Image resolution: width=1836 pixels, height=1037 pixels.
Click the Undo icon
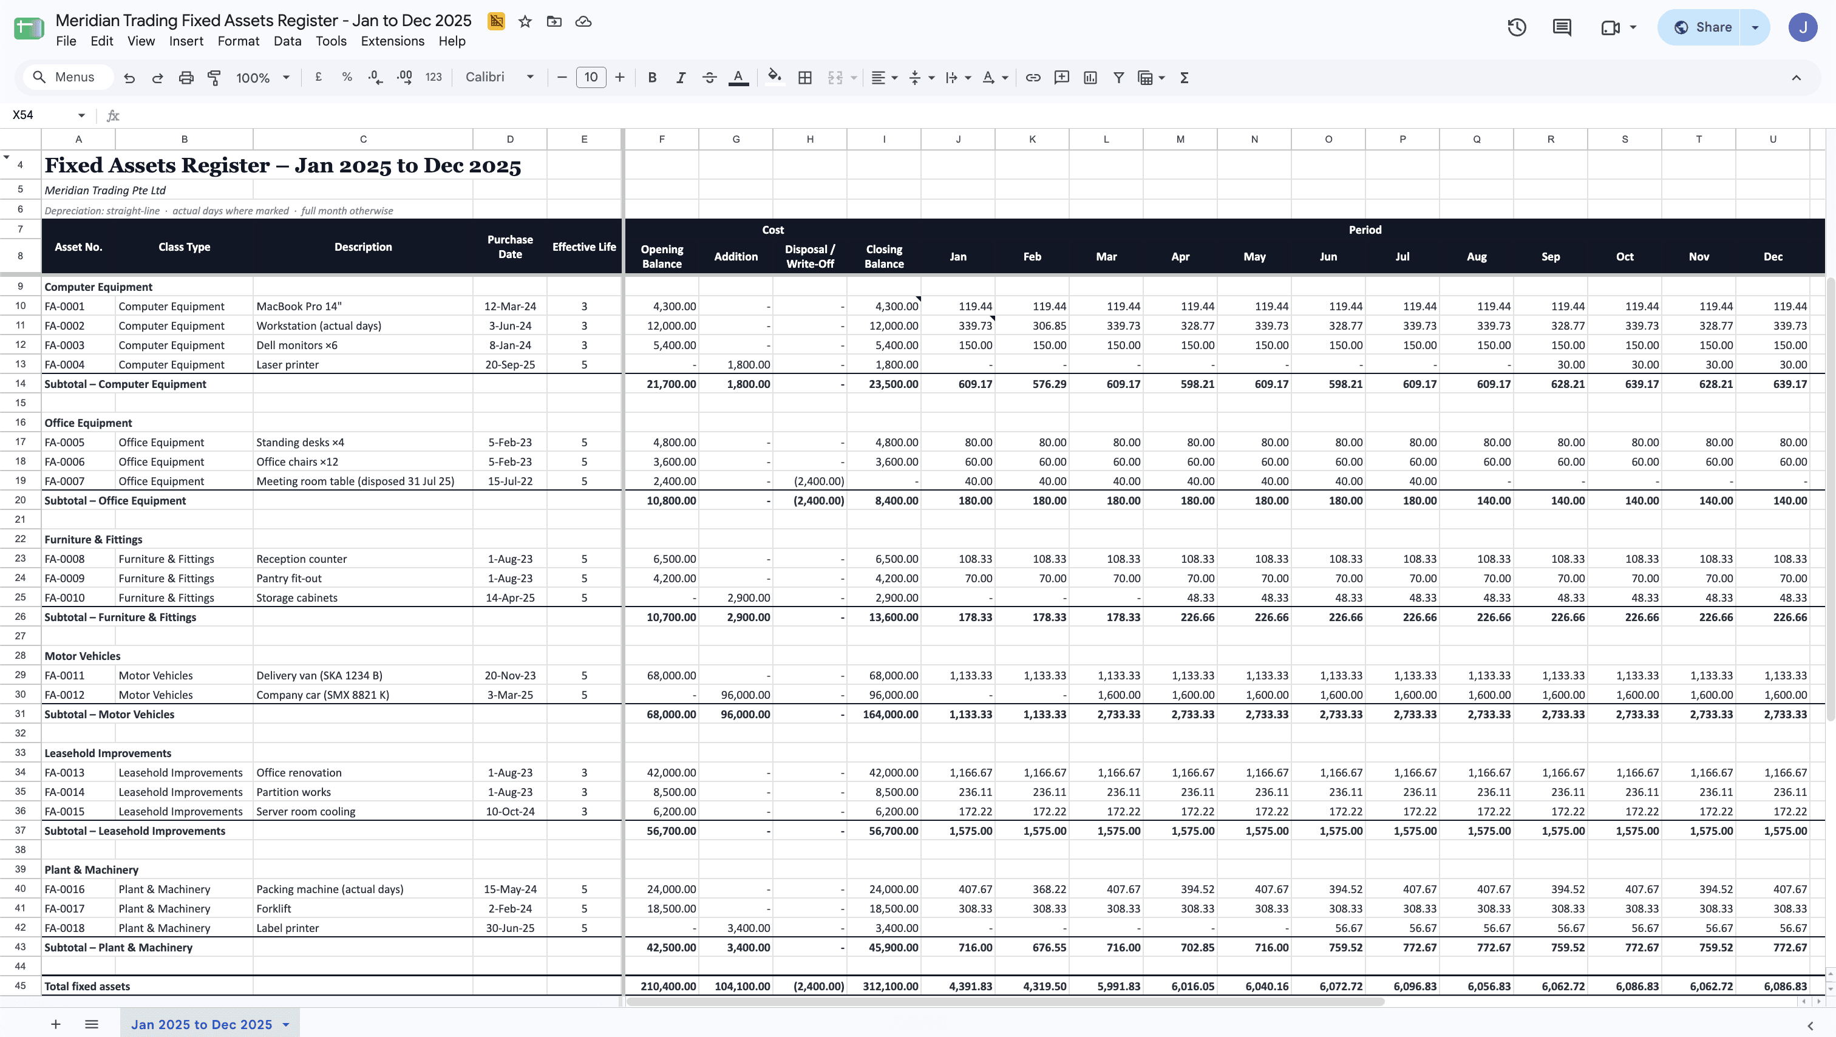point(129,78)
